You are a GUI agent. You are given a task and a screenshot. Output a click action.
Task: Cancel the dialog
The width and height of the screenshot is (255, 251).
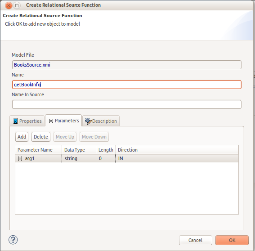[196, 240]
